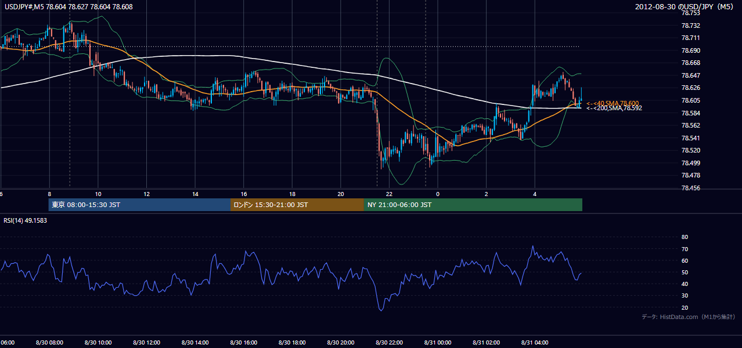This screenshot has height=348, width=742.
Task: Click RSI scale level 70
Action: click(685, 249)
